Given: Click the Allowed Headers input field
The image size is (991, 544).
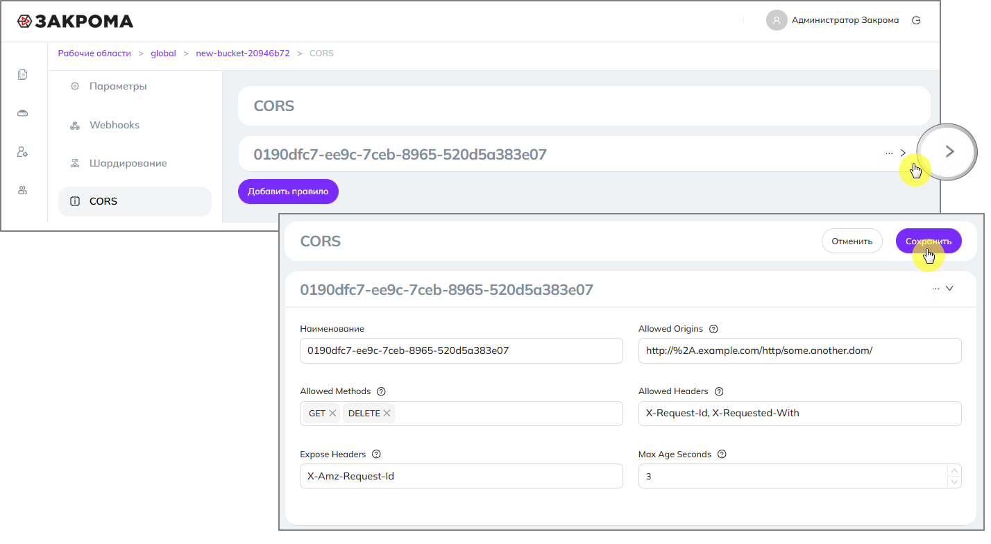Looking at the screenshot, I should 799,414.
